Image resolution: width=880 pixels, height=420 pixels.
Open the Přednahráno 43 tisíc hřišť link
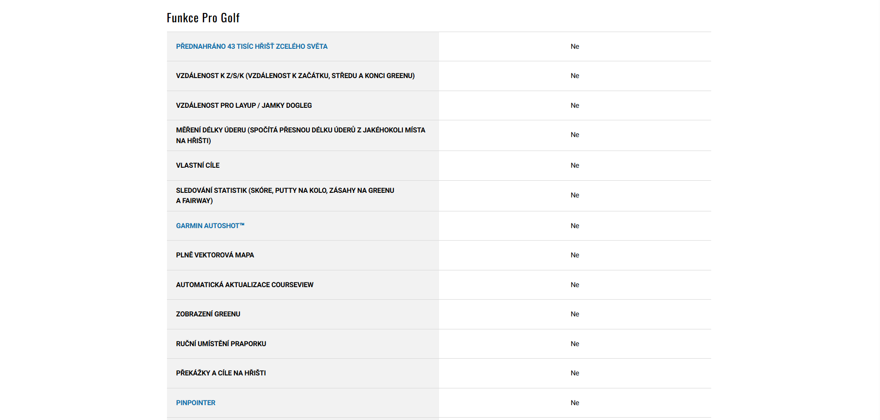point(252,46)
